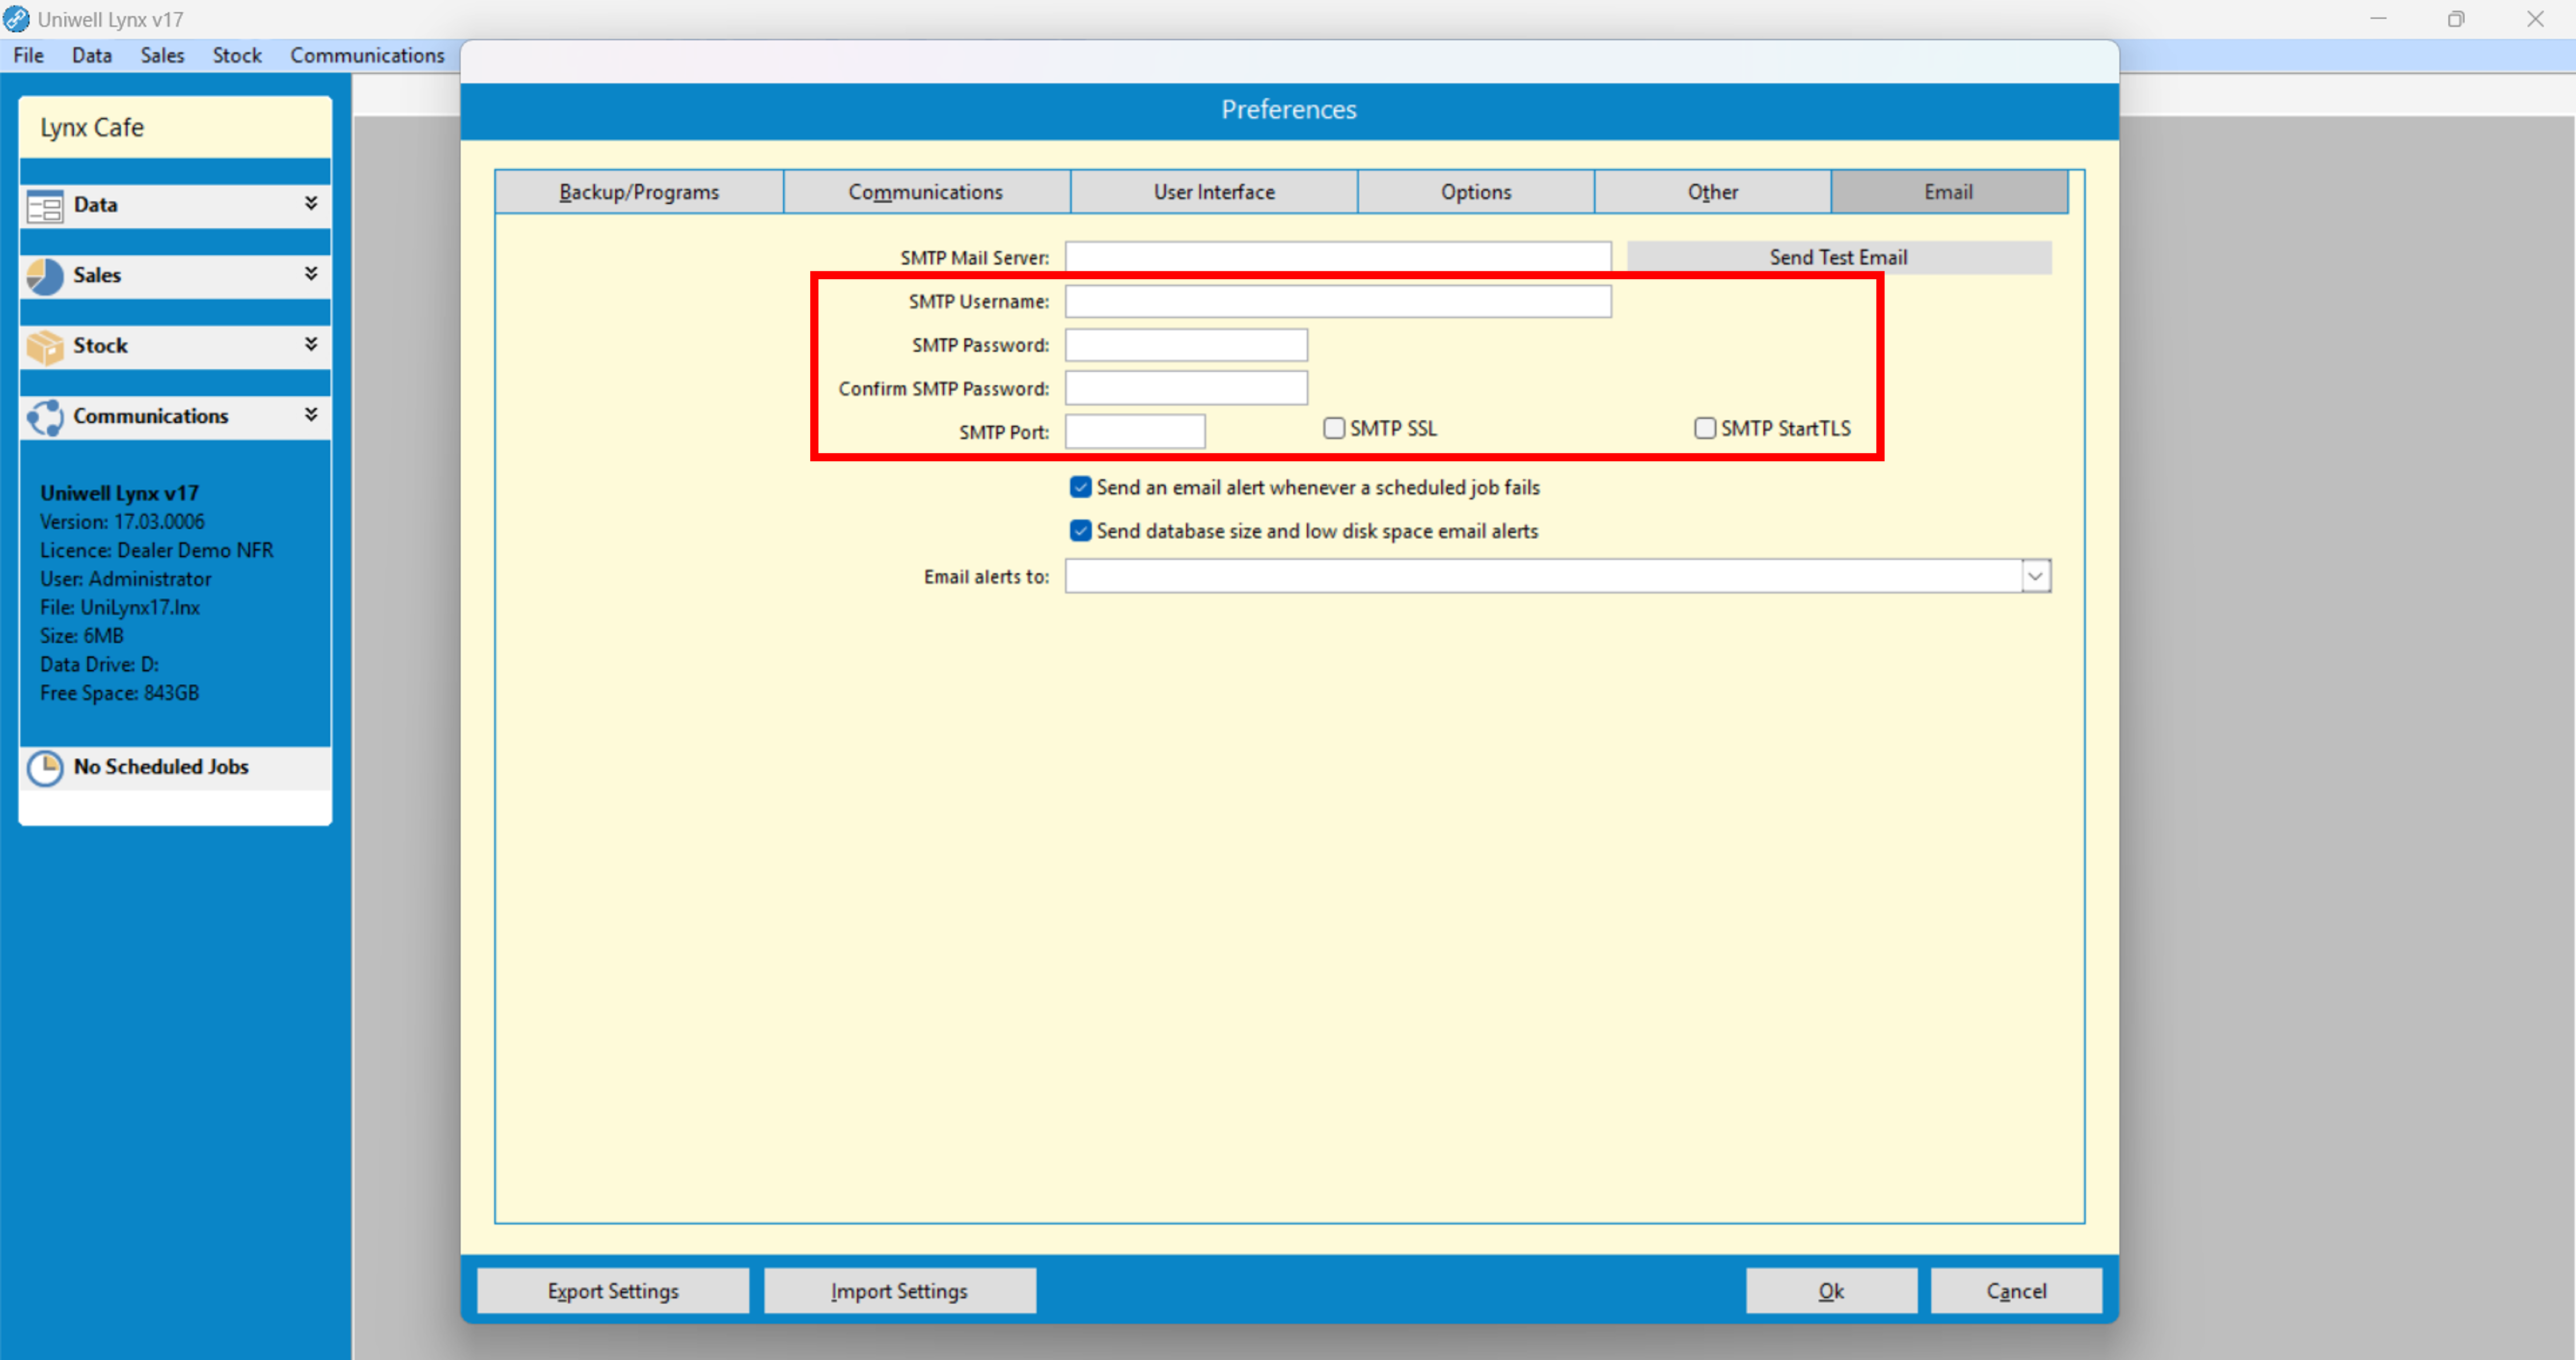Click into the SMTP Mail Server field
The width and height of the screenshot is (2576, 1360).
pyautogui.click(x=1337, y=257)
